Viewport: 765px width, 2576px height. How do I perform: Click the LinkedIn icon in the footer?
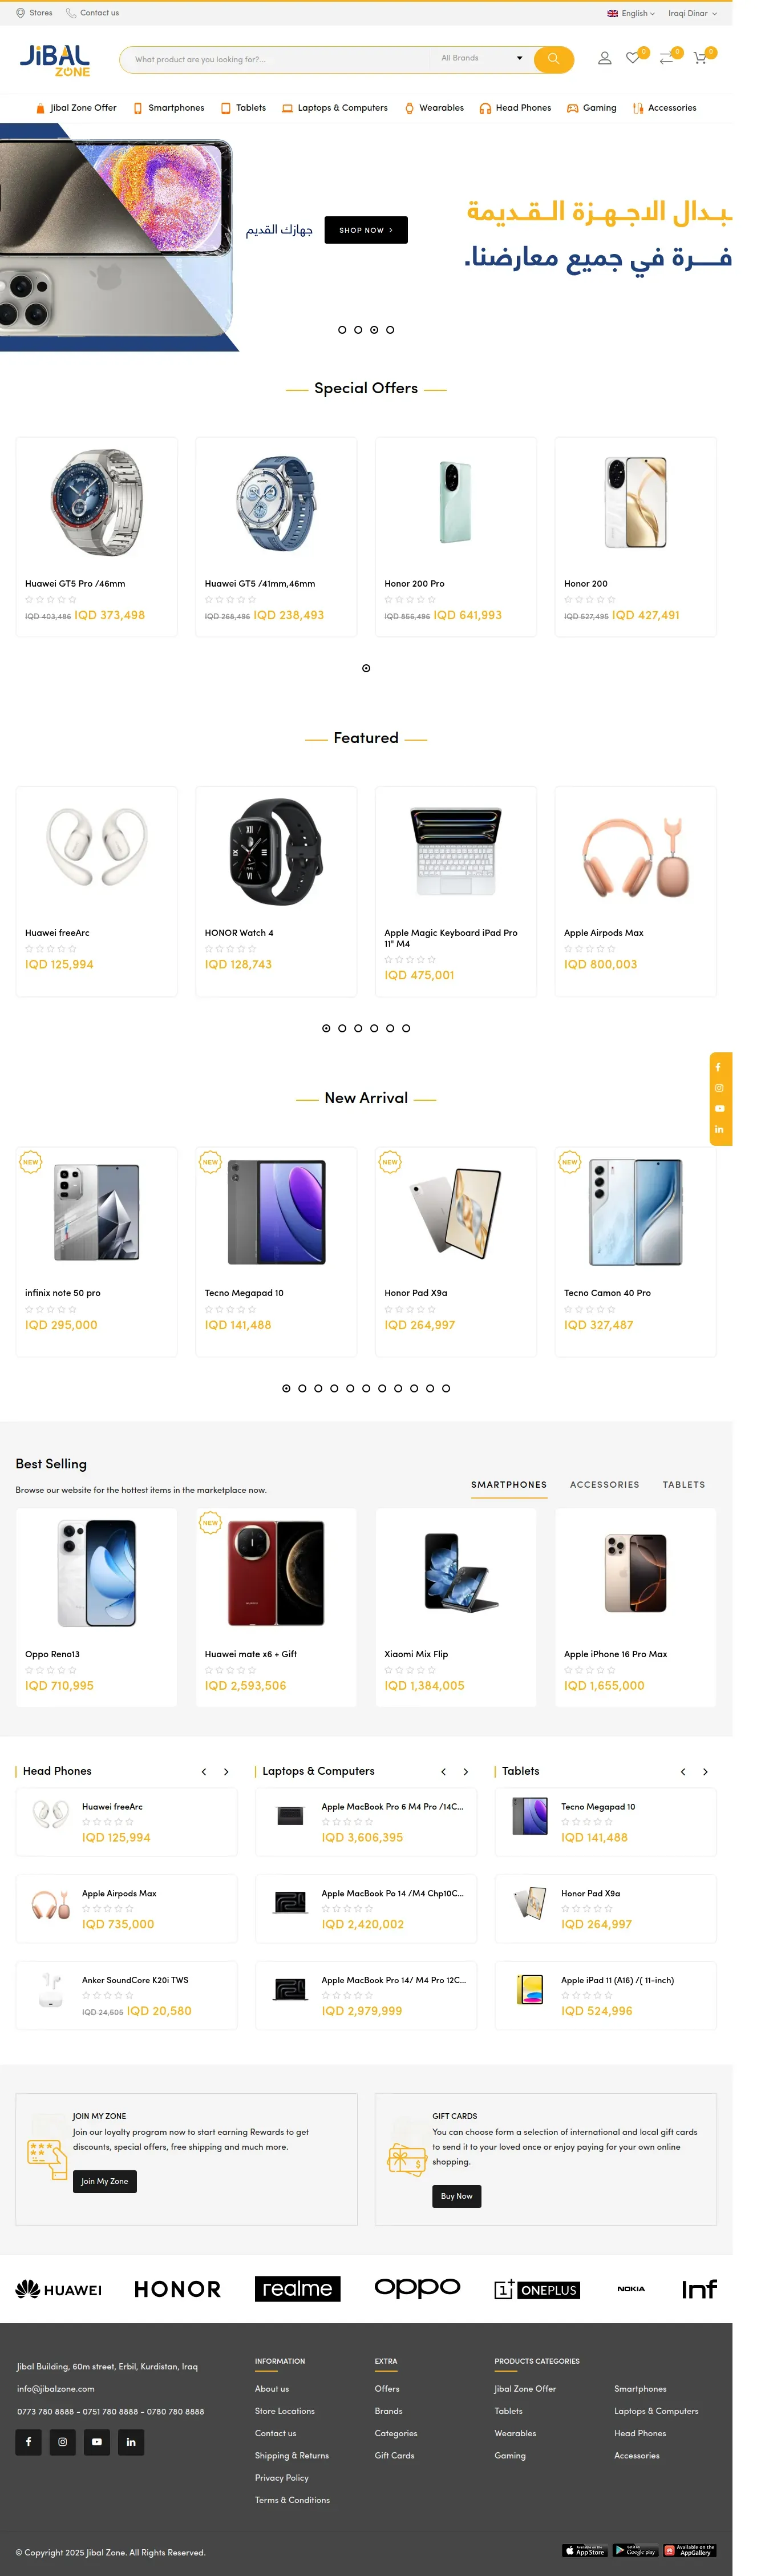(x=131, y=2442)
